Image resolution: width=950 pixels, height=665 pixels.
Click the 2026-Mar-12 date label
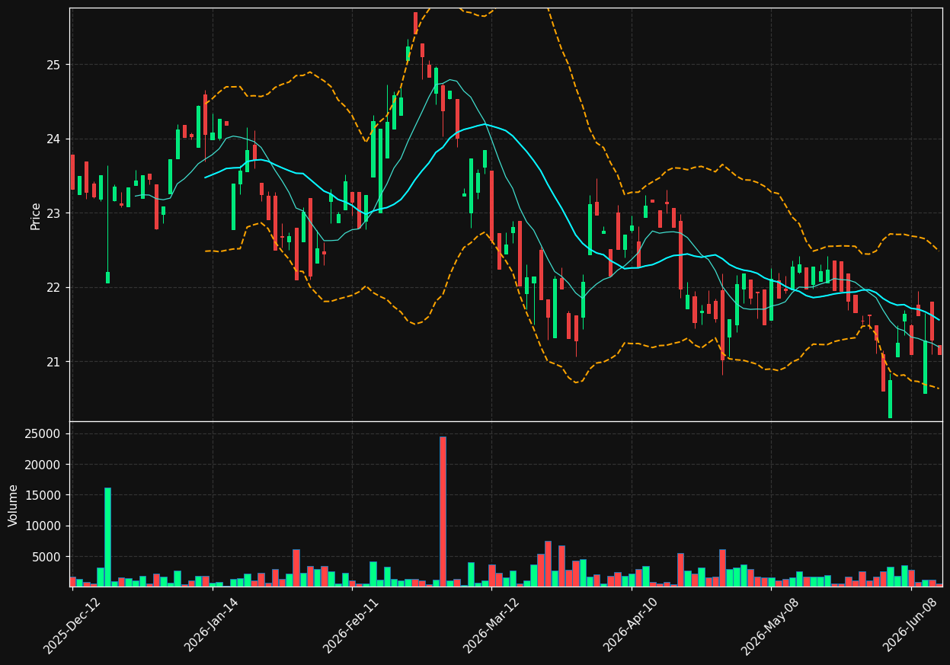491,625
